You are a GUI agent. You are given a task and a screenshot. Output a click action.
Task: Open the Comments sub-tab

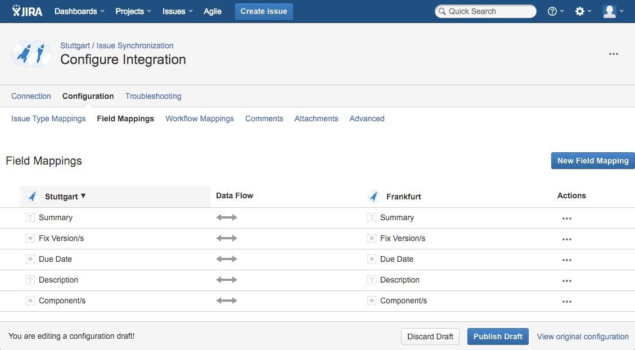click(x=264, y=119)
